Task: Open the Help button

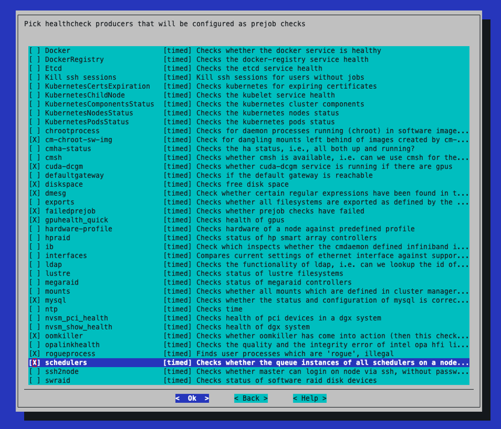Action: click(x=309, y=399)
